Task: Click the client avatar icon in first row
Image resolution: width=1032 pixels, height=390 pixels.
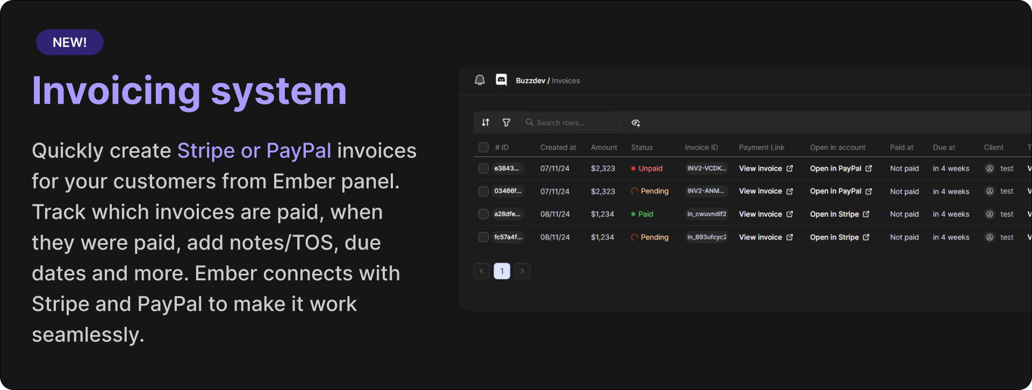Action: pyautogui.click(x=990, y=168)
